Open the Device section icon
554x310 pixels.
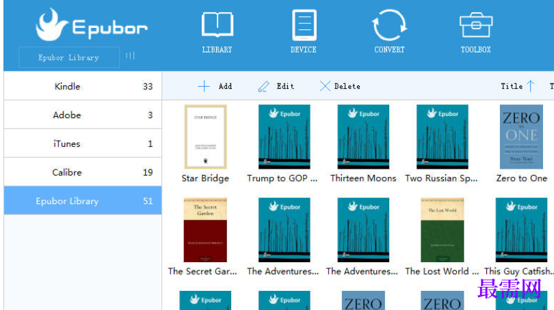click(x=304, y=25)
